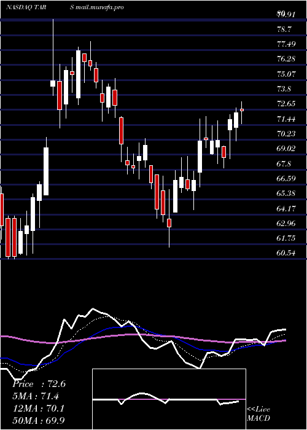
Task: Click the MACD inset chart panel
Action: pos(169,399)
